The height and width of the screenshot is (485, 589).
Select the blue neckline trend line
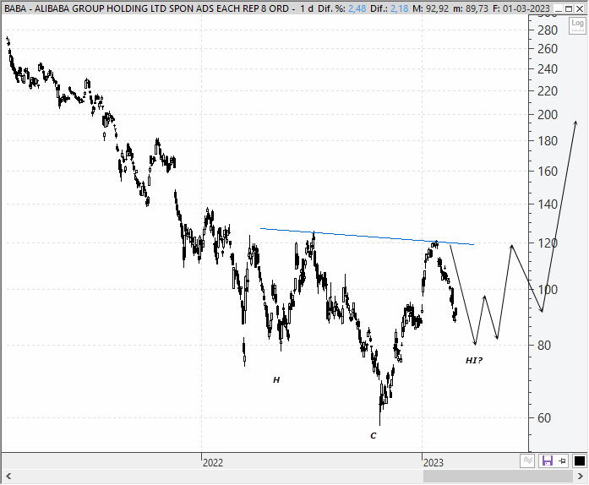coord(367,237)
